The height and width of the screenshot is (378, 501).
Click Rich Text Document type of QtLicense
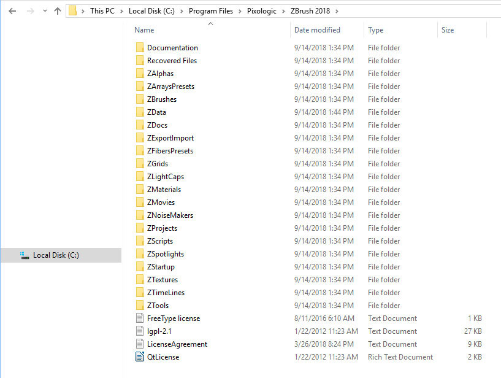click(x=400, y=357)
